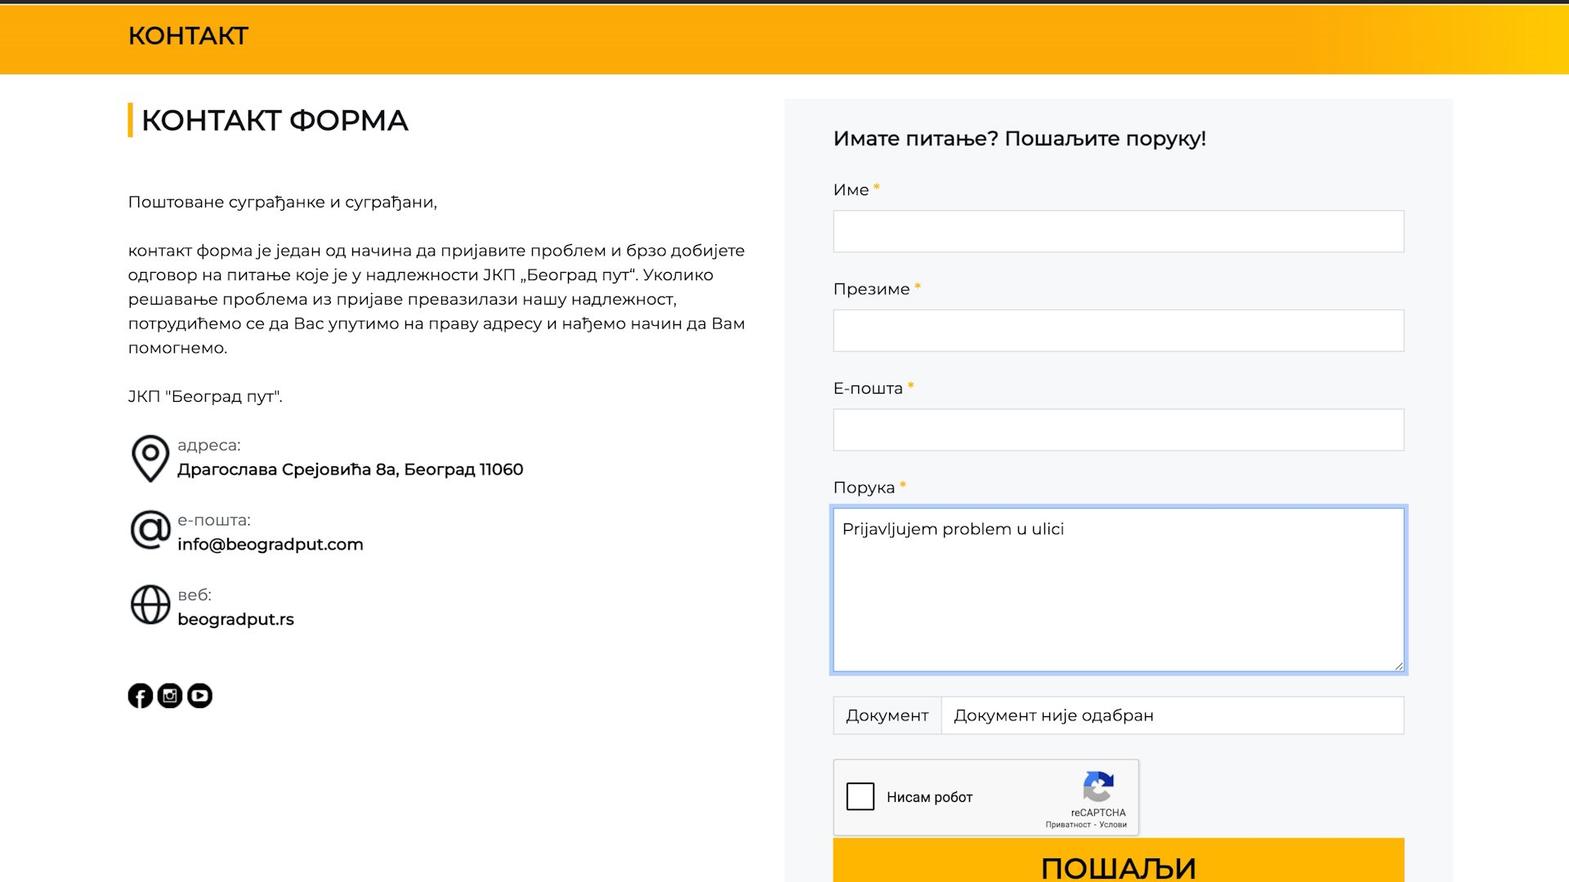Open the YouTube channel icon
The height and width of the screenshot is (882, 1569).
pos(199,696)
